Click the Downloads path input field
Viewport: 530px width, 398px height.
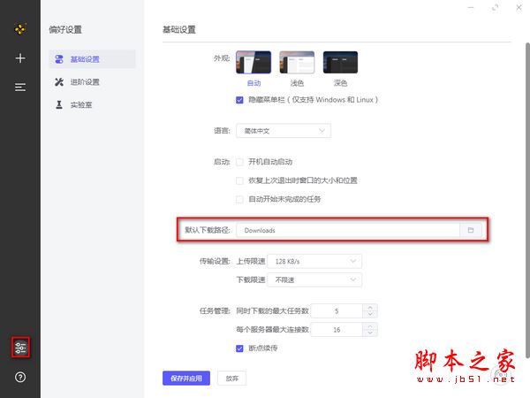point(348,230)
